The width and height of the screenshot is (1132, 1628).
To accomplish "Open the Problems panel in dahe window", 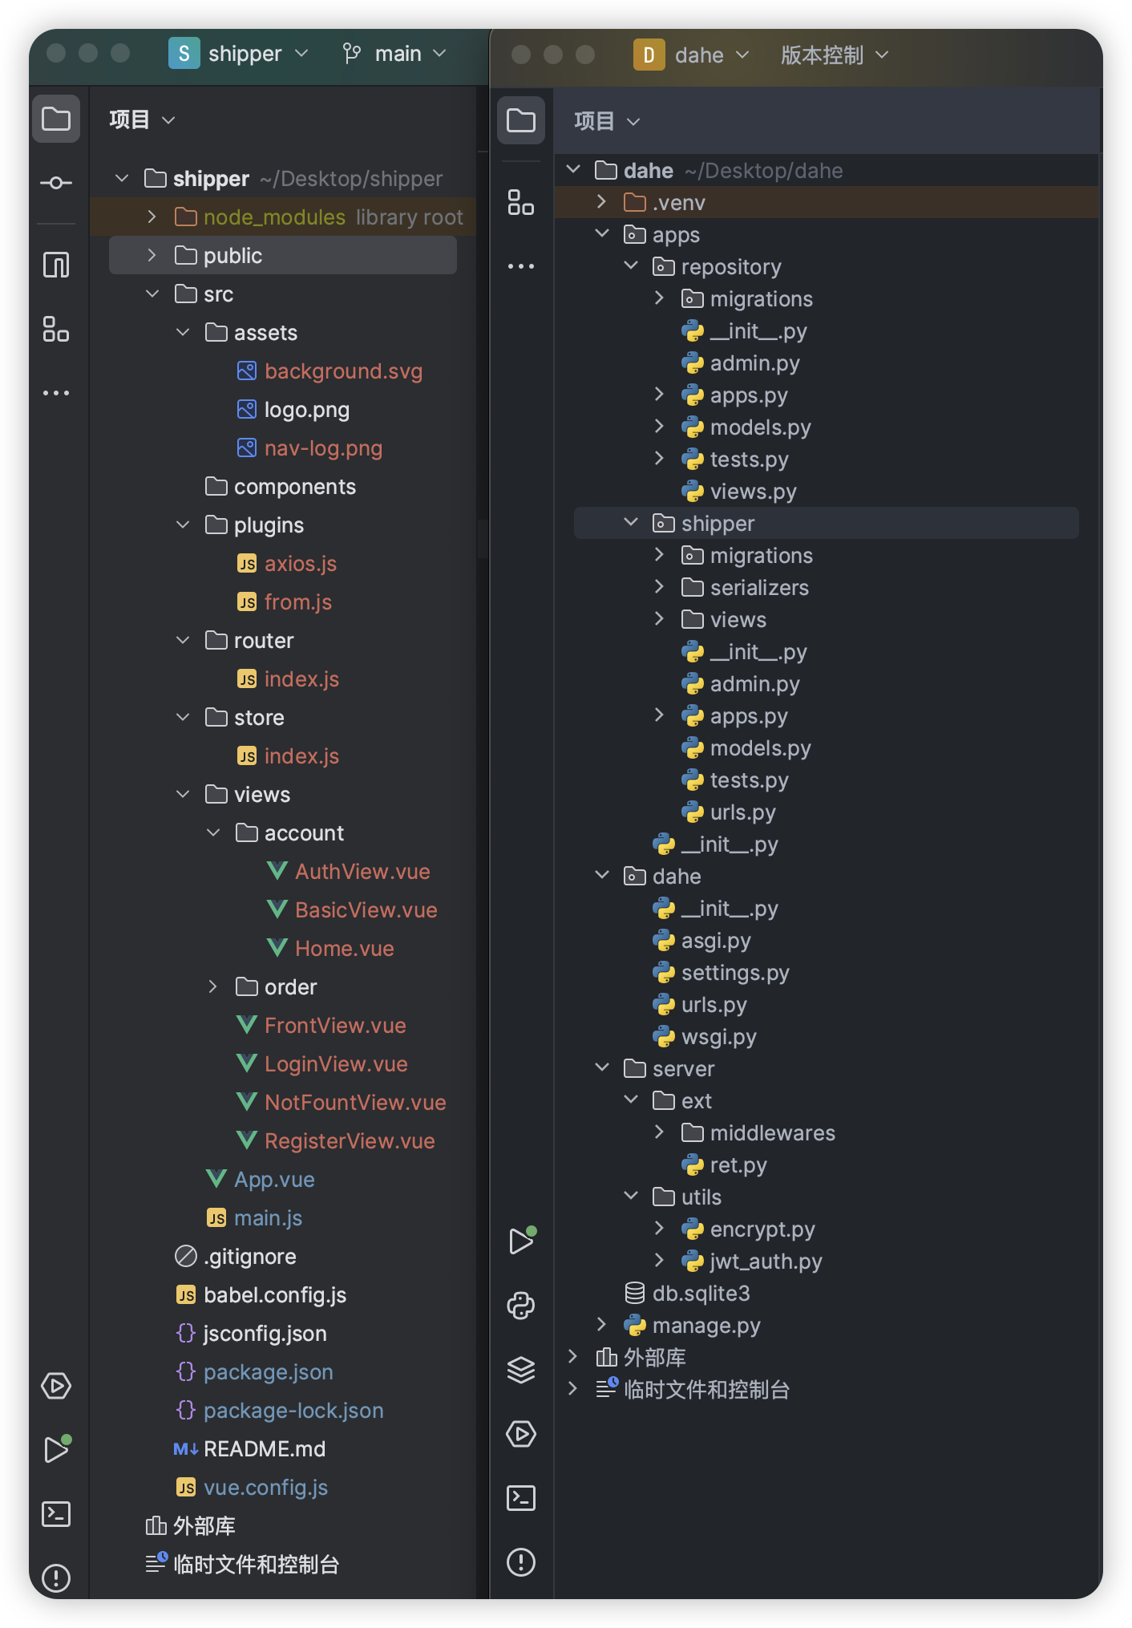I will [521, 1562].
